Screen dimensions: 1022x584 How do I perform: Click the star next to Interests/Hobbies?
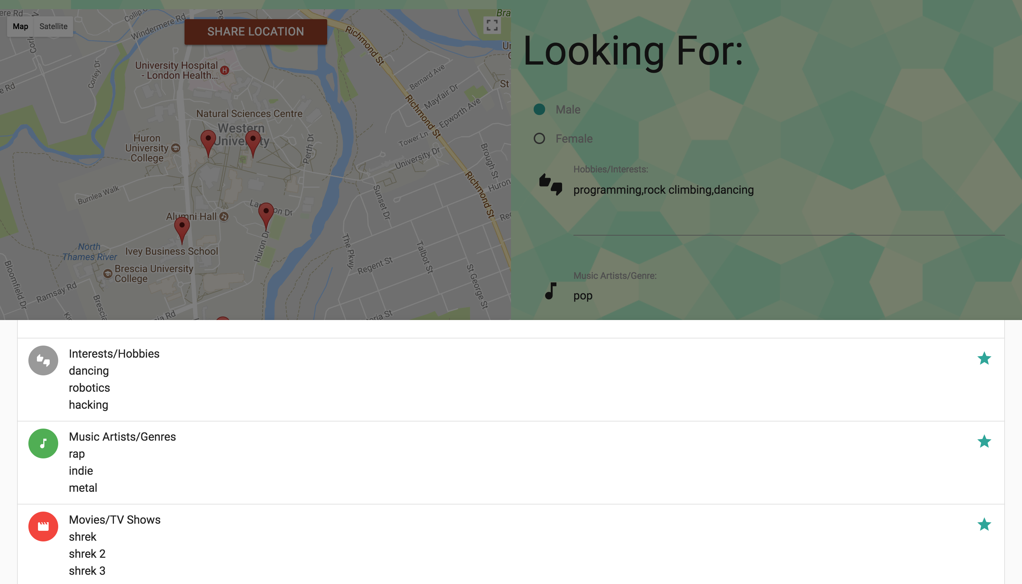point(984,358)
